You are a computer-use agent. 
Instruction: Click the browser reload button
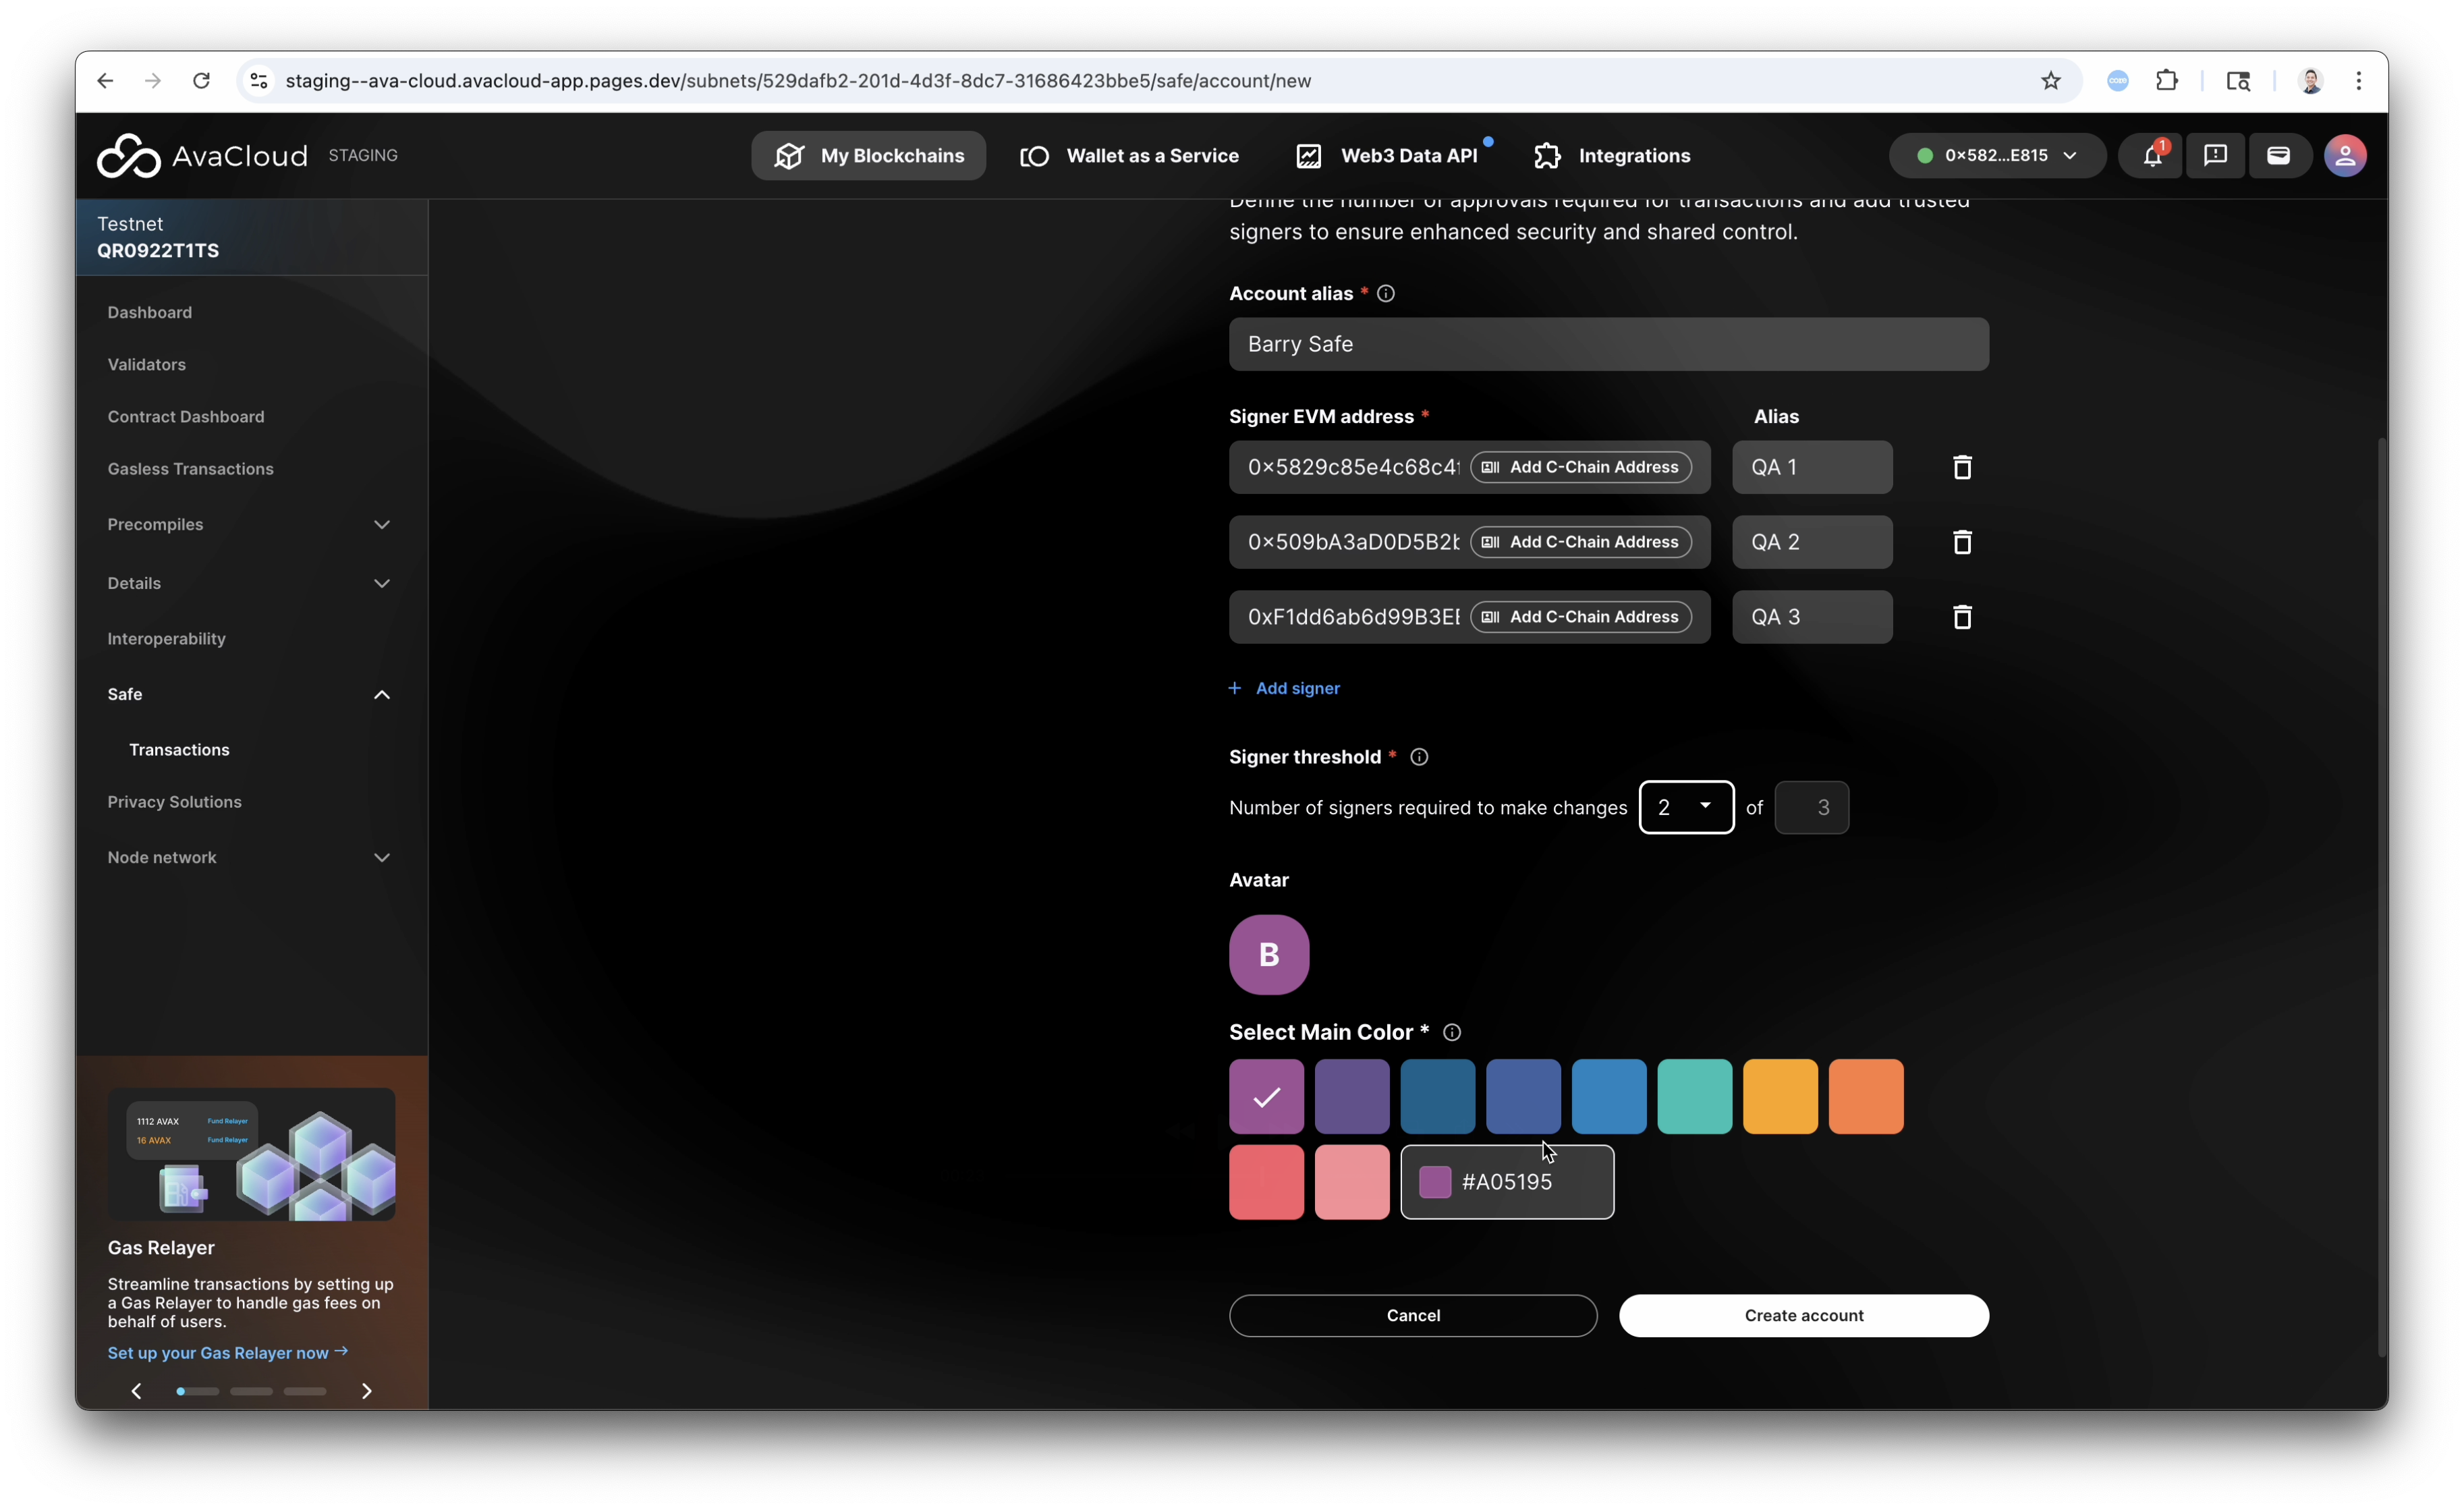coord(201,81)
